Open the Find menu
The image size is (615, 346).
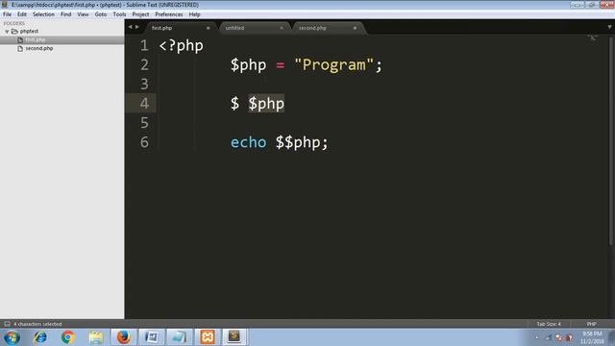click(65, 14)
